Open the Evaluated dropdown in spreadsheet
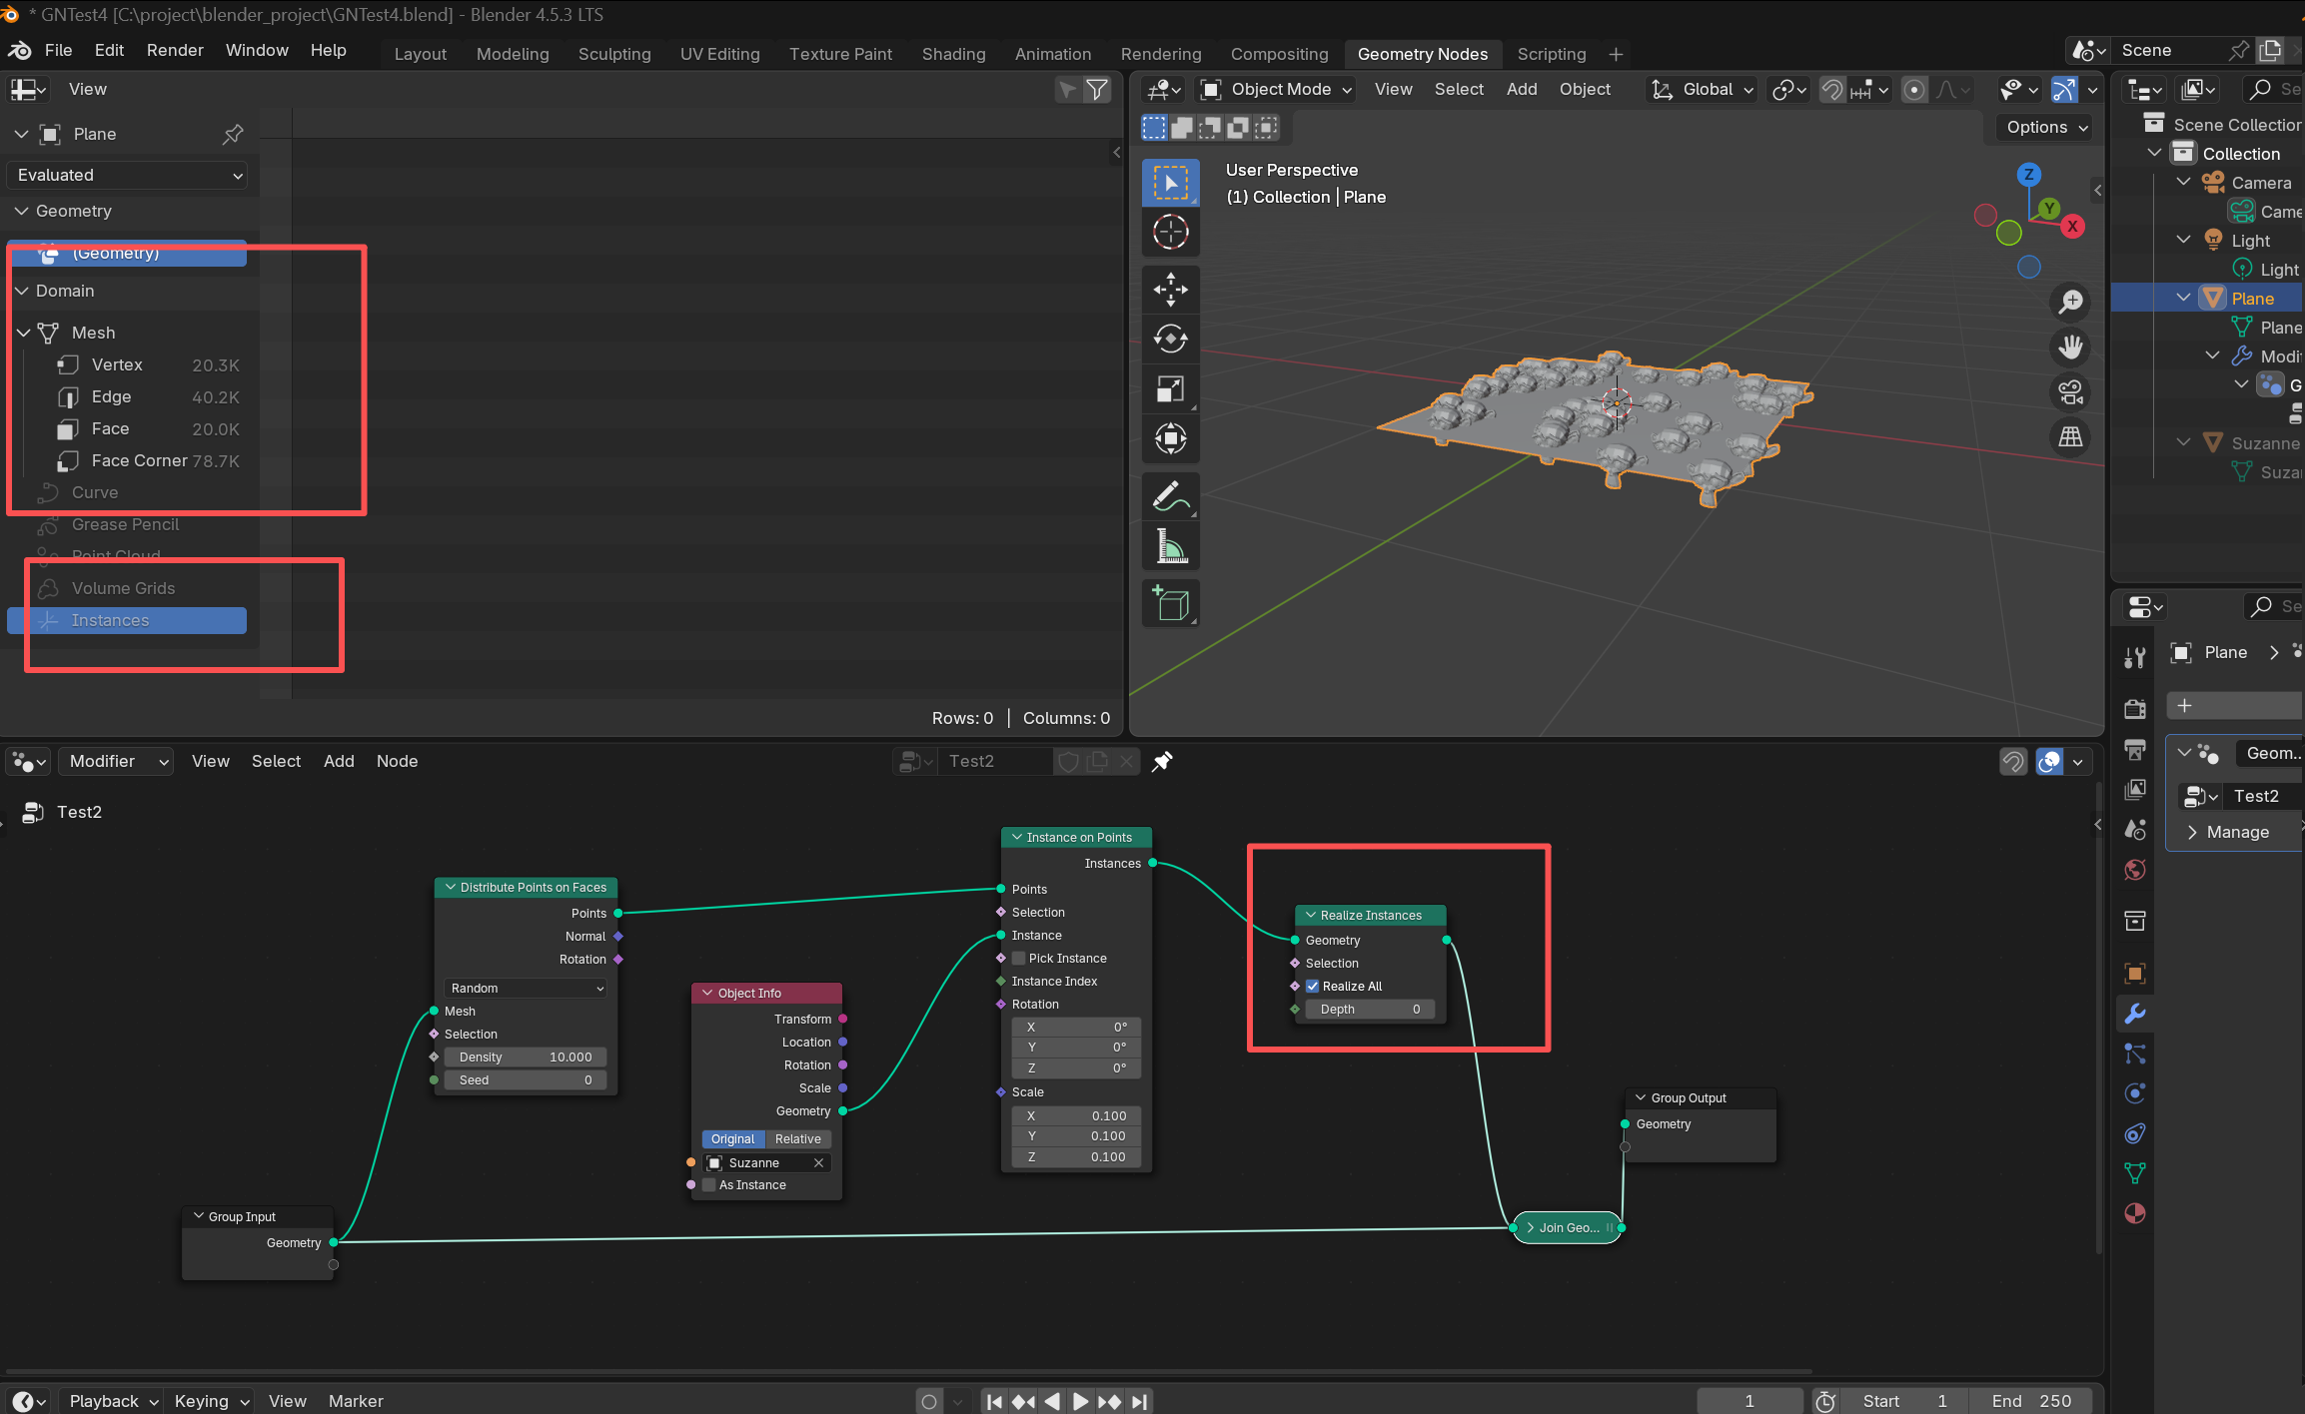Viewport: 2305px width, 1414px height. pos(128,175)
